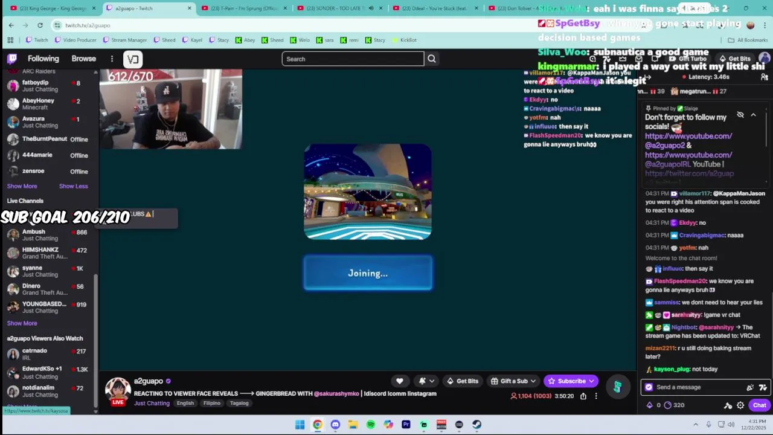Click the 7TV emote menu icon
This screenshot has width=773, height=435.
point(763,387)
